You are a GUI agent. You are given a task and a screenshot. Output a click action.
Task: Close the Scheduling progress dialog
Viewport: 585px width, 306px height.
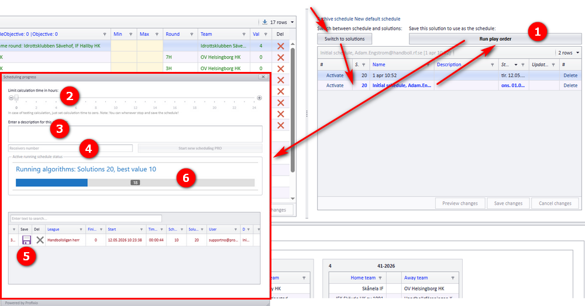[x=263, y=77]
